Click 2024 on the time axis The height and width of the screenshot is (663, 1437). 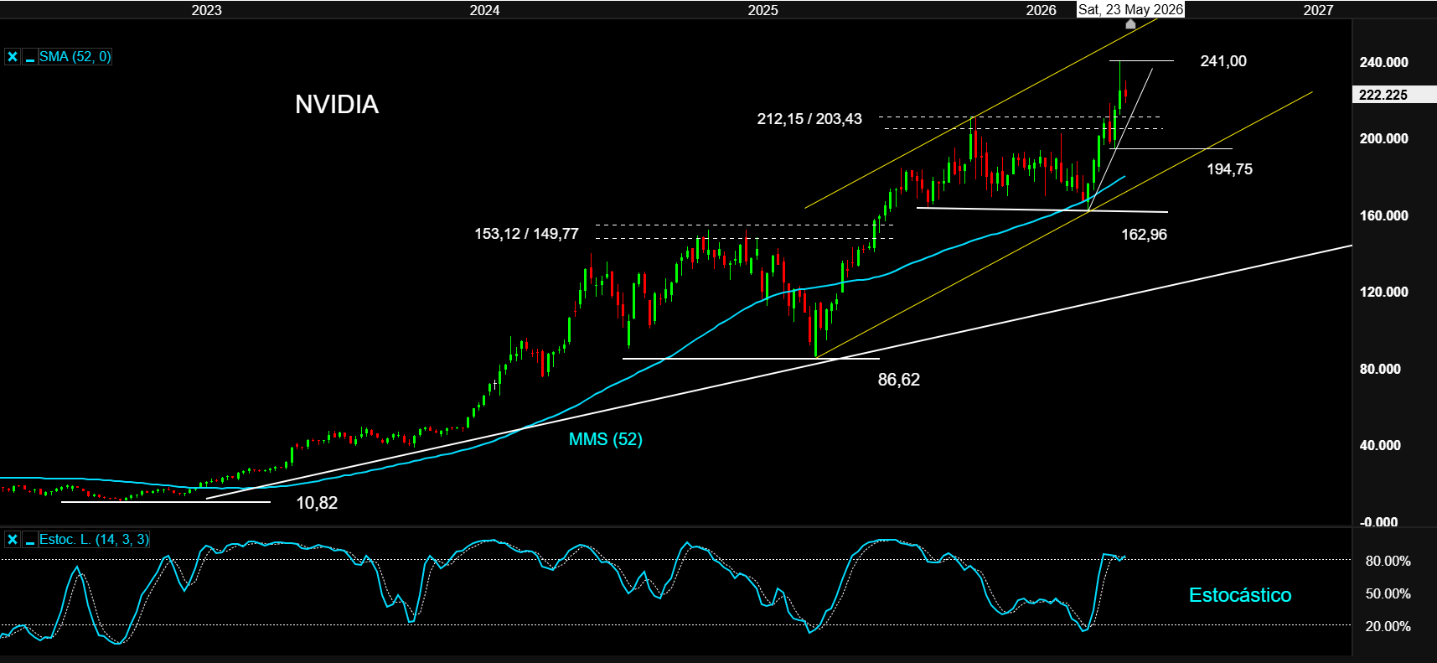pyautogui.click(x=484, y=10)
